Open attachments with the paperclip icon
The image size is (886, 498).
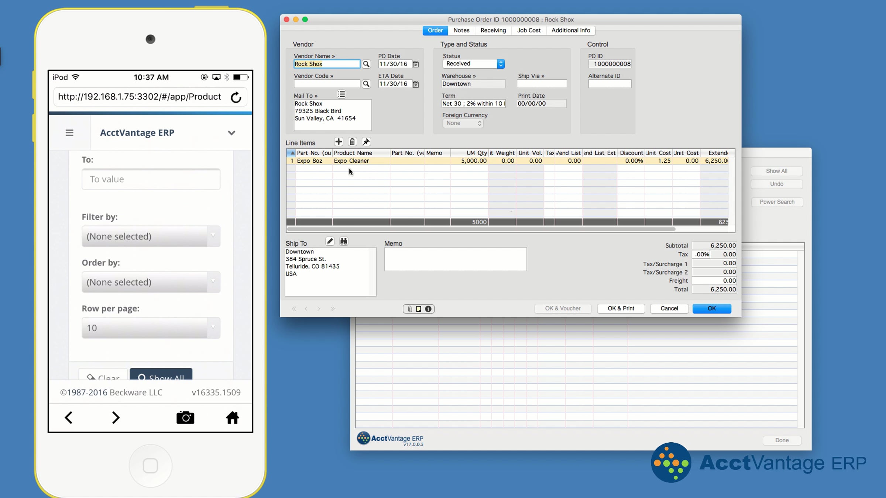click(410, 309)
